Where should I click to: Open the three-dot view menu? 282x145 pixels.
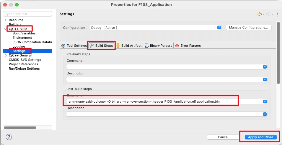(x=277, y=14)
